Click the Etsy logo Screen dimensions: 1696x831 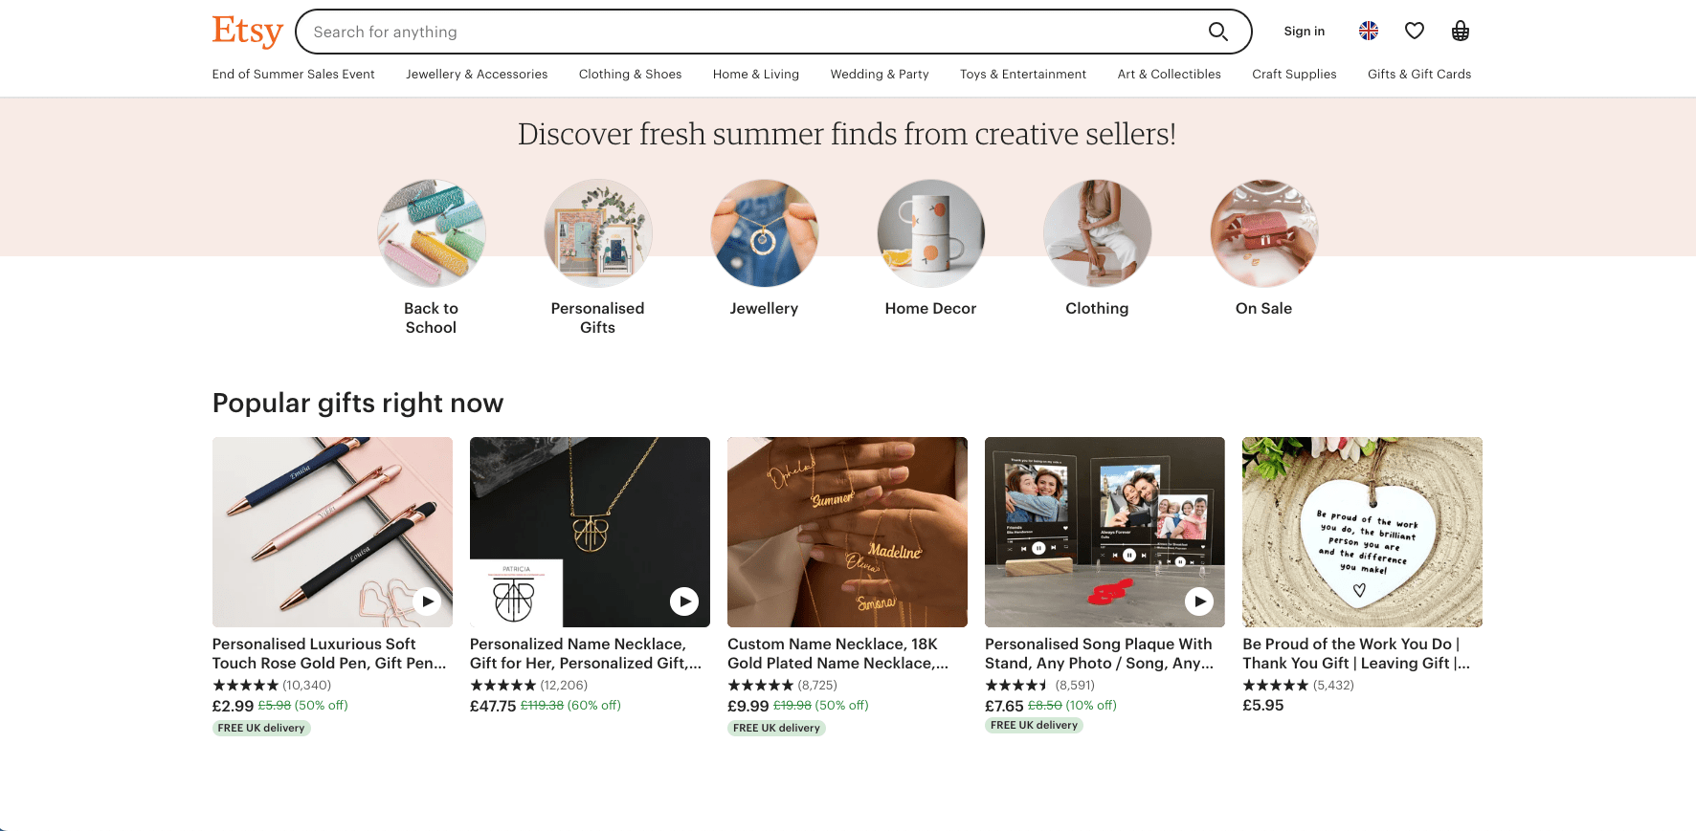pyautogui.click(x=246, y=31)
